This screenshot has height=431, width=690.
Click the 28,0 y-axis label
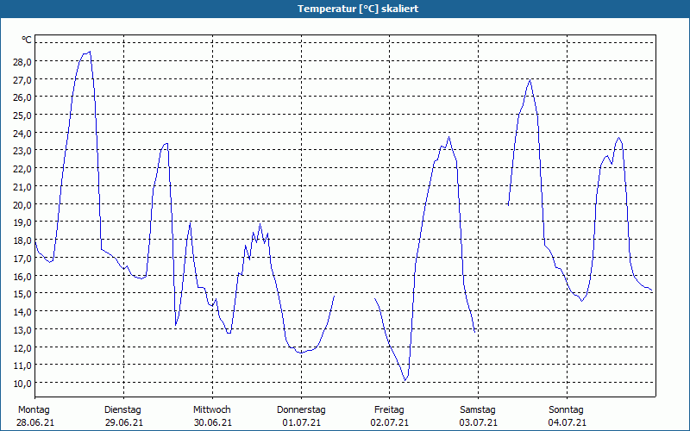click(22, 61)
